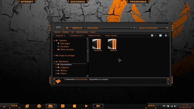Open the Help icon
194x109 pixels.
pos(166,36)
